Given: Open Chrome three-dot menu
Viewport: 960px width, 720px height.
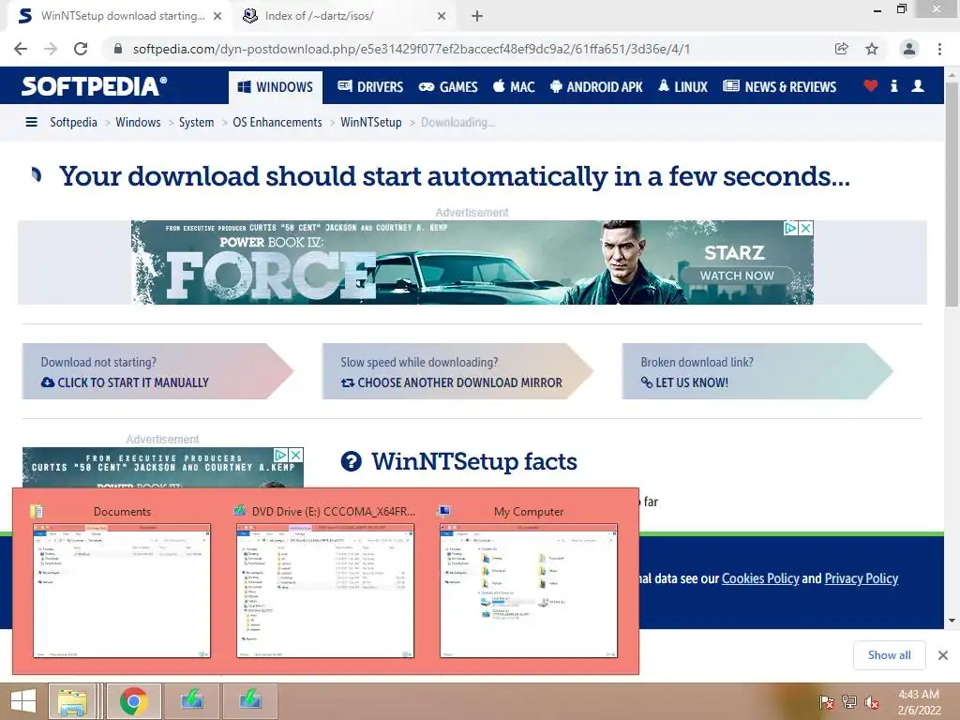Looking at the screenshot, I should coord(939,49).
